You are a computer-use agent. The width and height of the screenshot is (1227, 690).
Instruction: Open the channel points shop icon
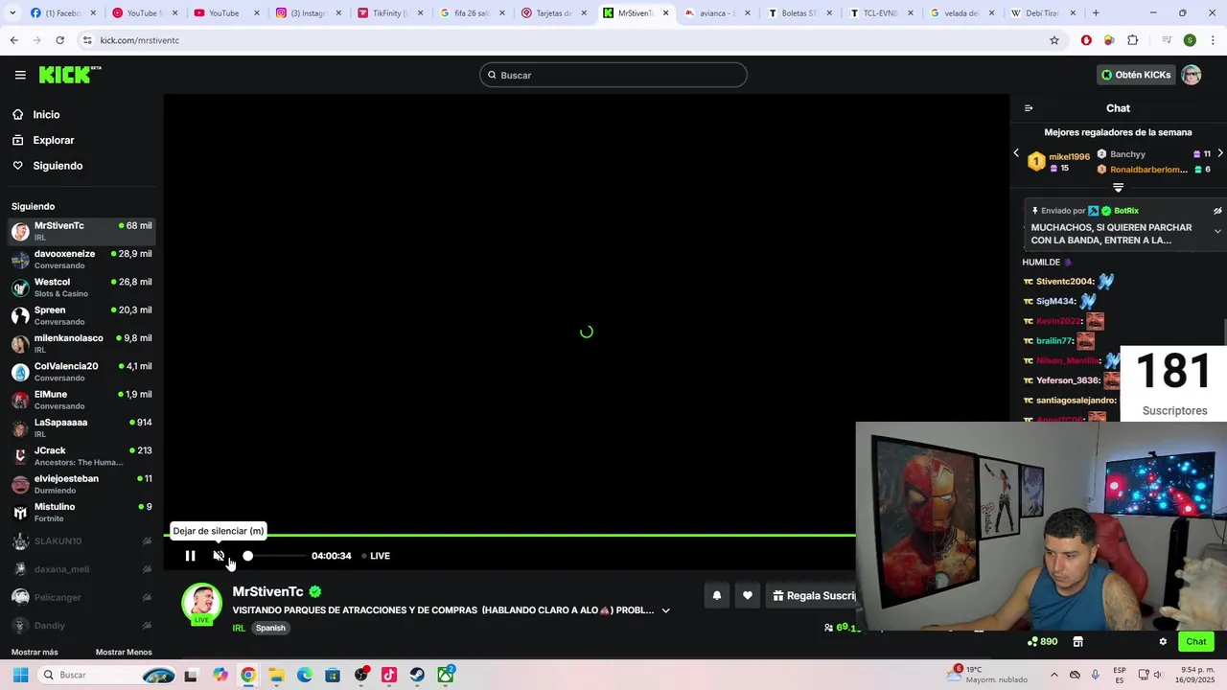point(1077,642)
